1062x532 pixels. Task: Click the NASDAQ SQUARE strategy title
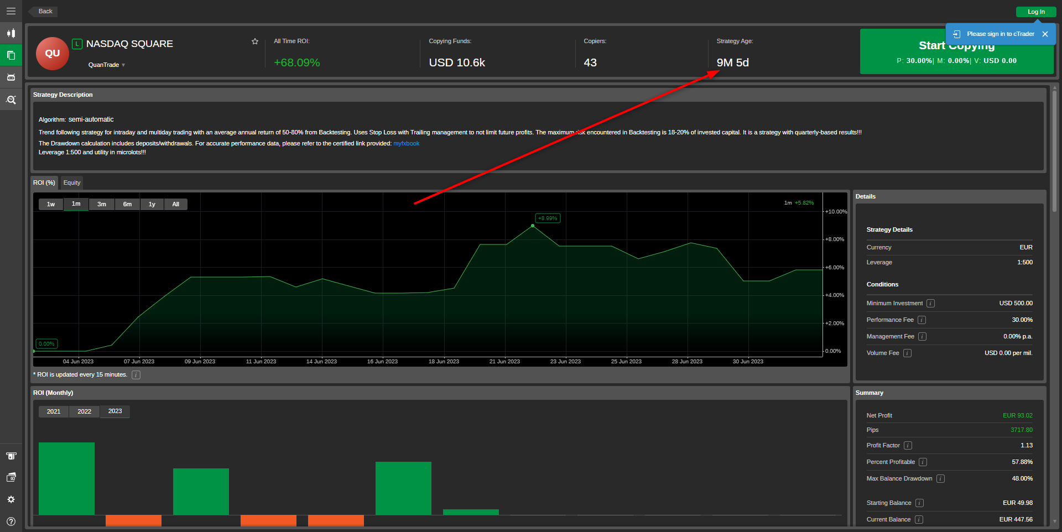coord(129,44)
